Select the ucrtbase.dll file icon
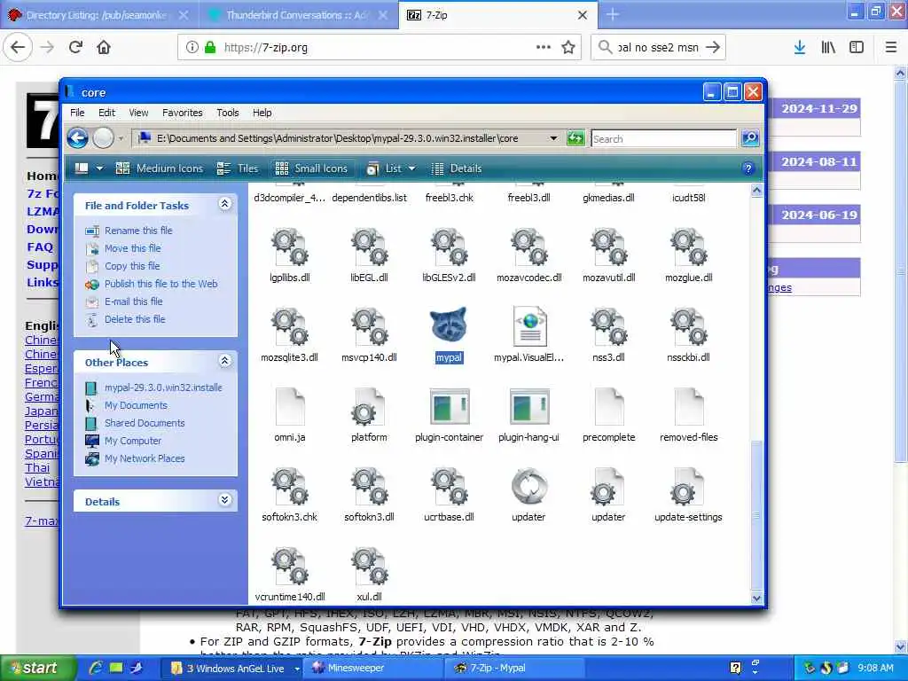The image size is (908, 681). (449, 487)
